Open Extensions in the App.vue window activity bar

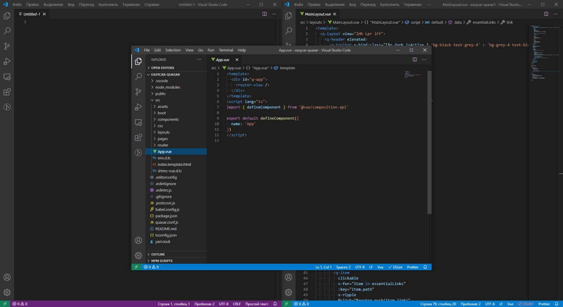tap(138, 137)
